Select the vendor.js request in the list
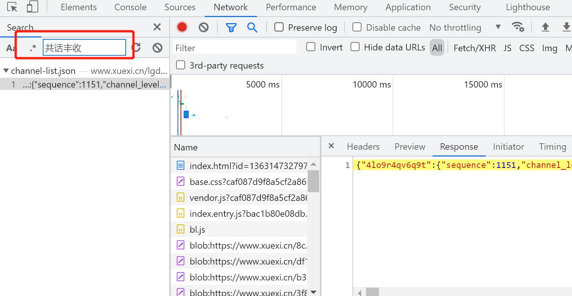 click(x=248, y=197)
